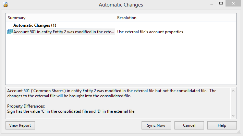The height and width of the screenshot is (136, 243).
Task: Select 'Use external file's account properties' resolution
Action: (150, 32)
